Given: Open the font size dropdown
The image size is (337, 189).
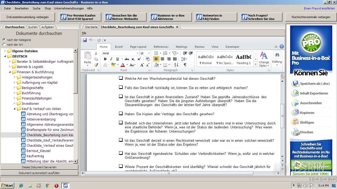Looking at the screenshot, I should coord(148,53).
